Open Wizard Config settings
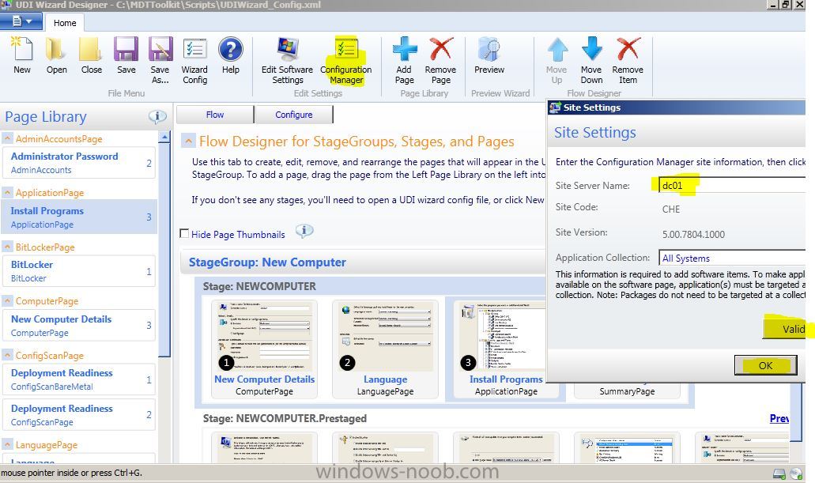Screen dimensions: 815x483 [x=195, y=60]
